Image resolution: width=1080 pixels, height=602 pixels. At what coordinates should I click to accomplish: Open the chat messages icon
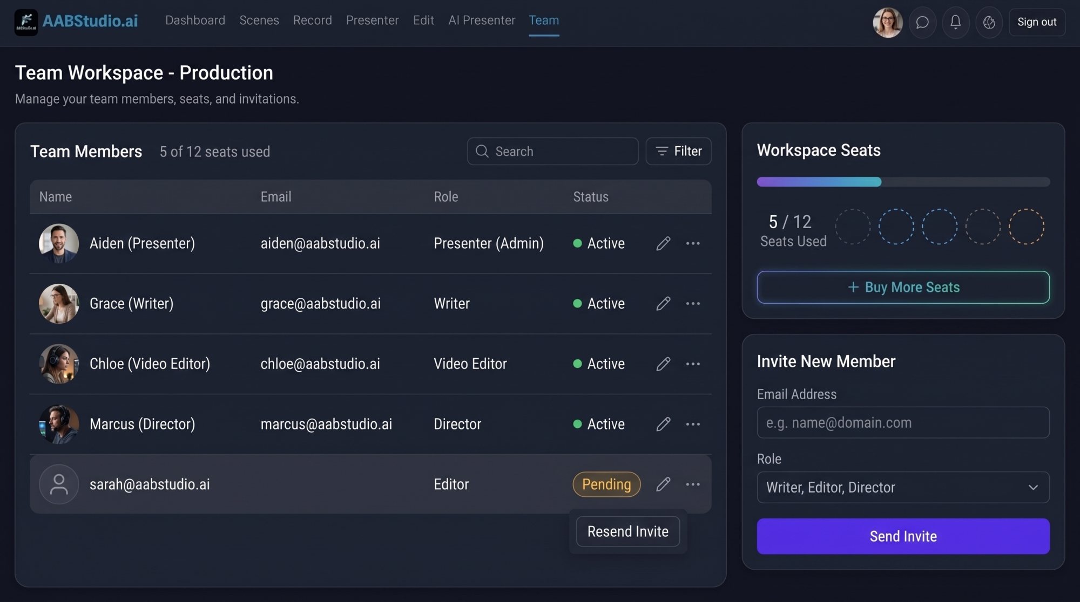(922, 22)
